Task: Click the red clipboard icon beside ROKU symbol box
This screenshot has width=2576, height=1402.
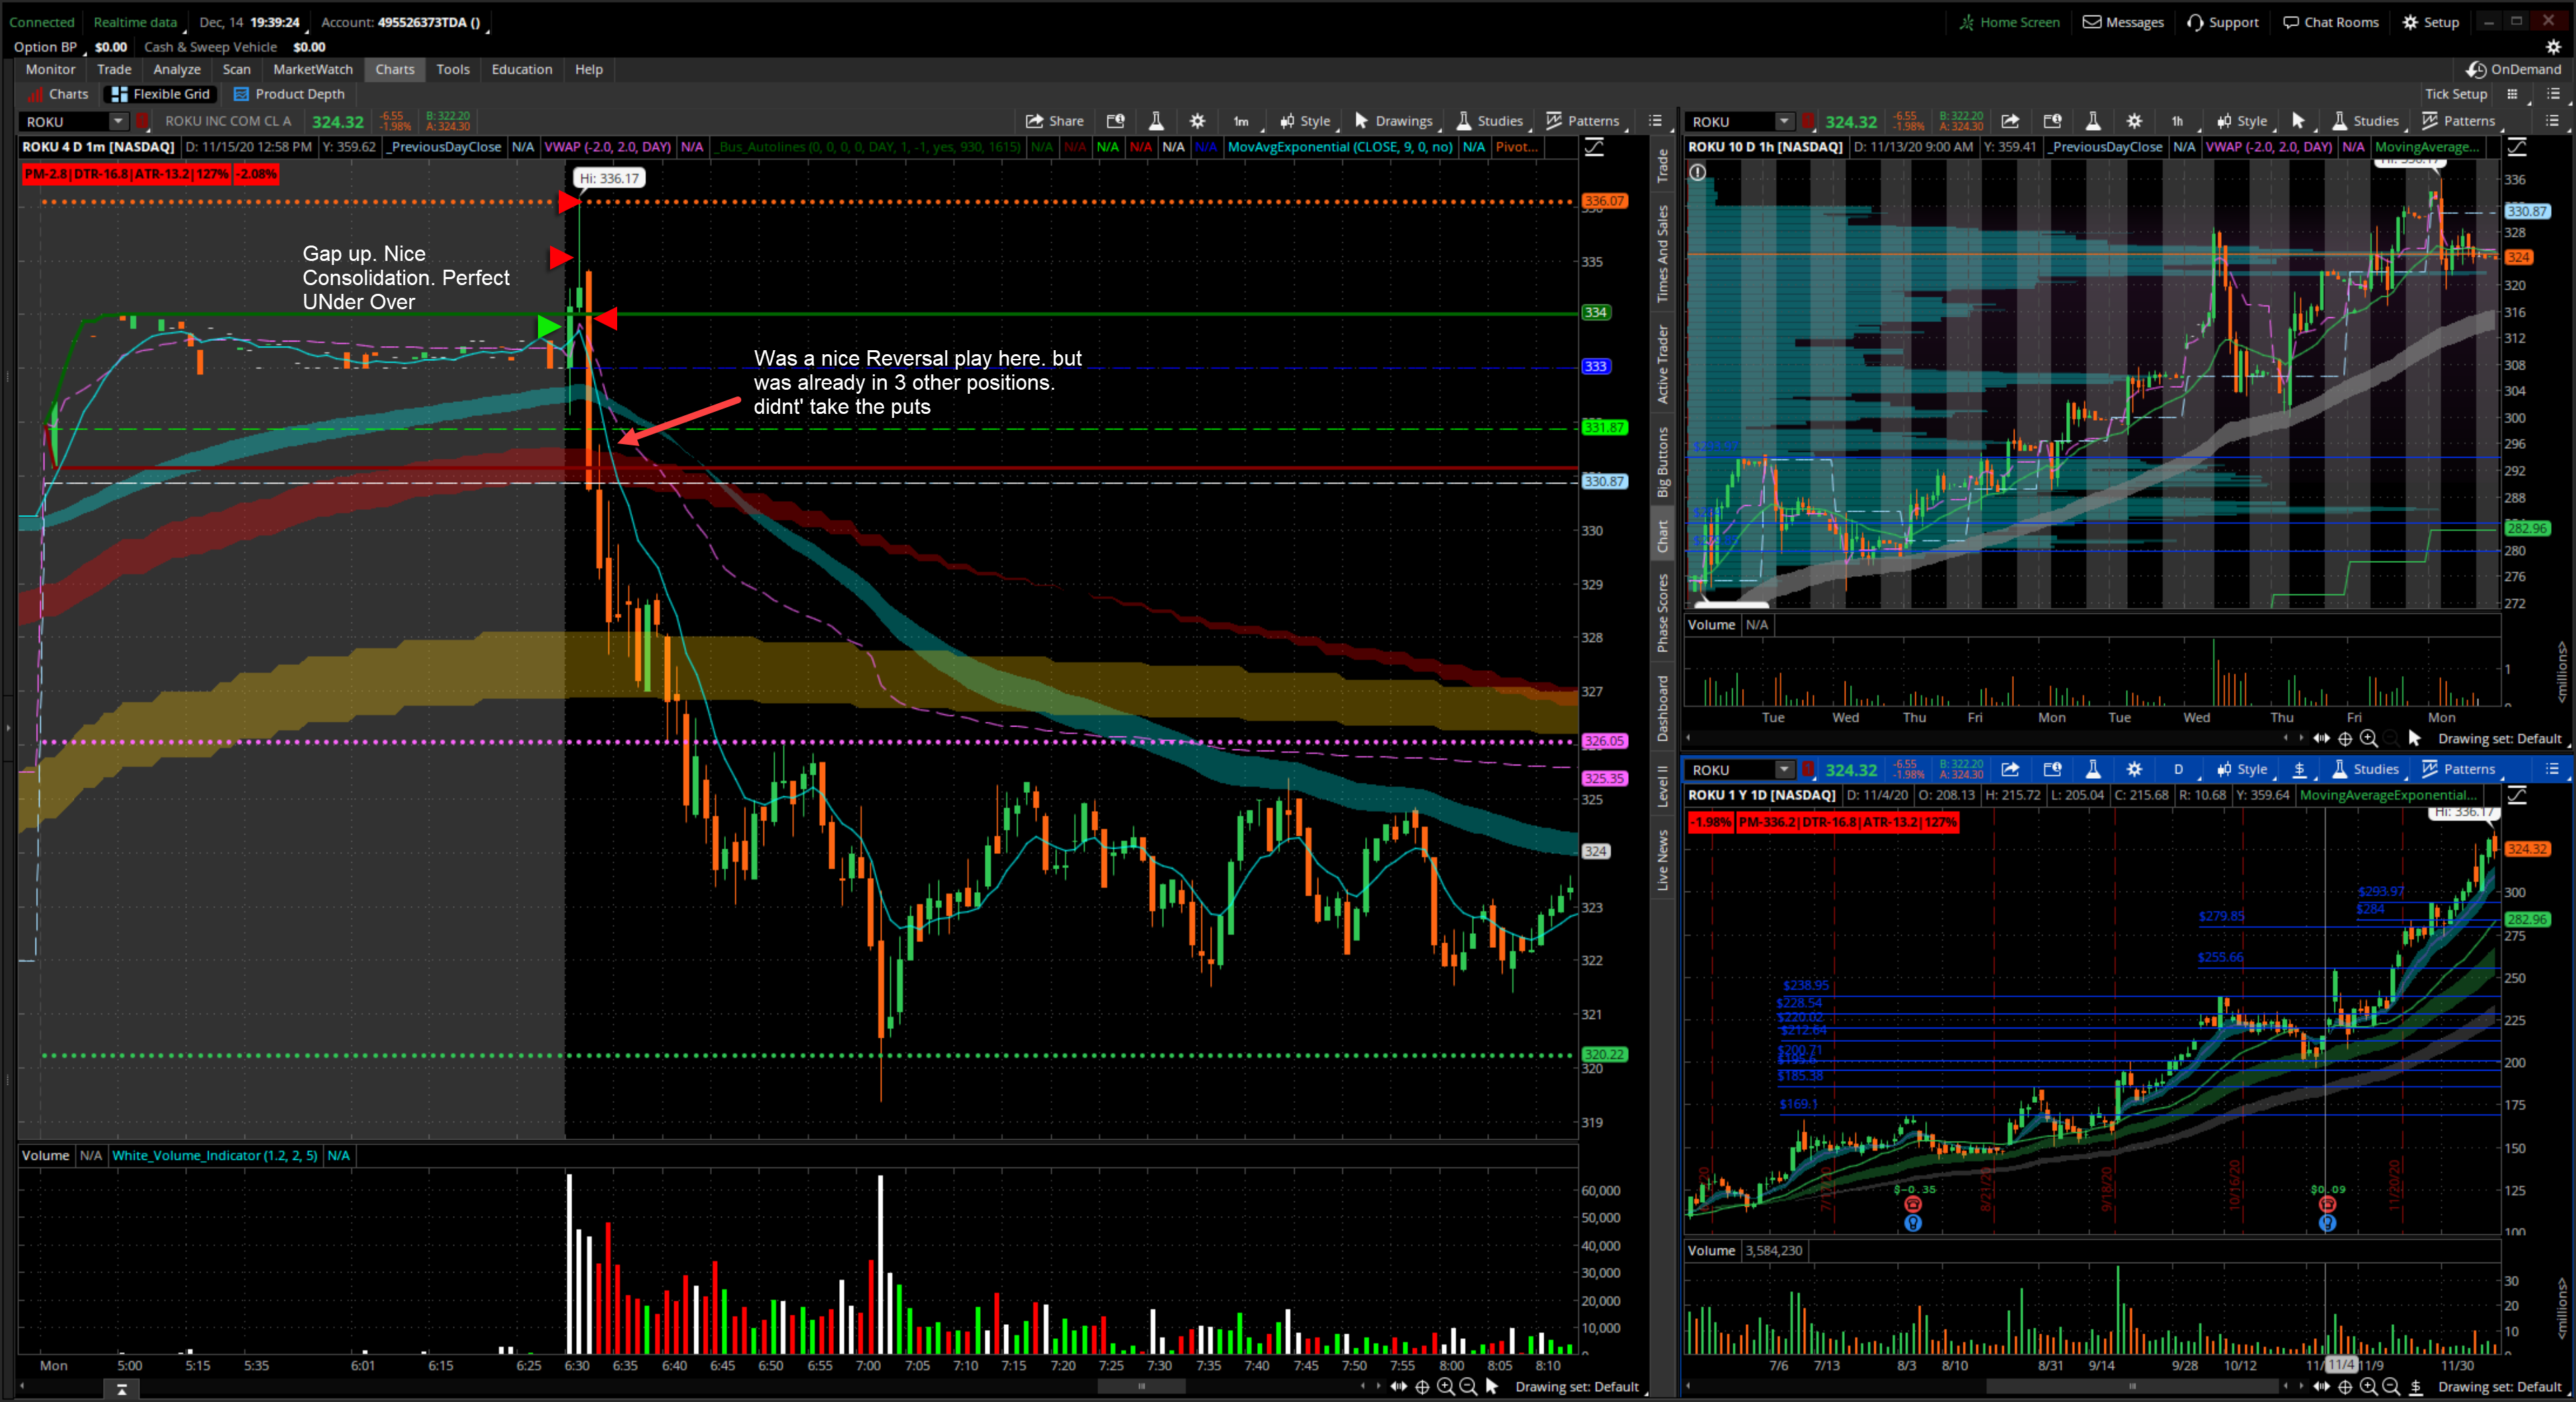Action: [x=143, y=121]
